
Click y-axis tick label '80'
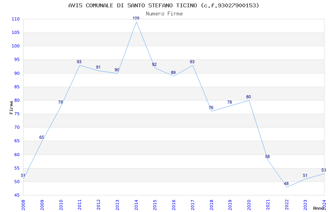17,100
